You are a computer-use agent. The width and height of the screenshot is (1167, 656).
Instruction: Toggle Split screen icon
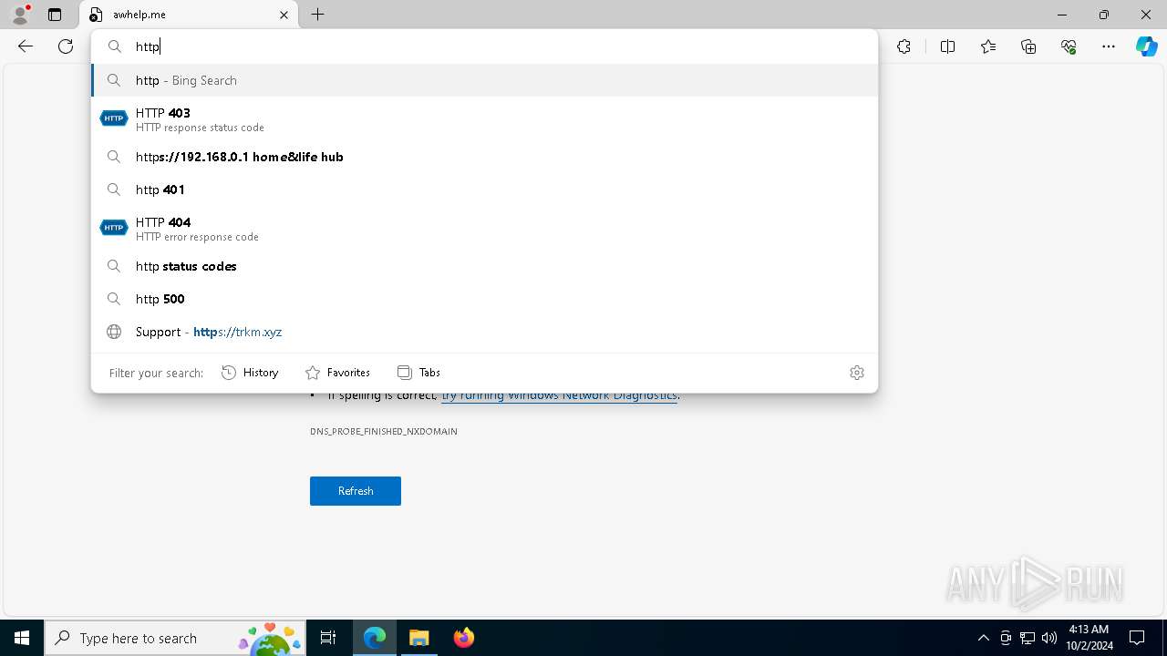click(947, 46)
